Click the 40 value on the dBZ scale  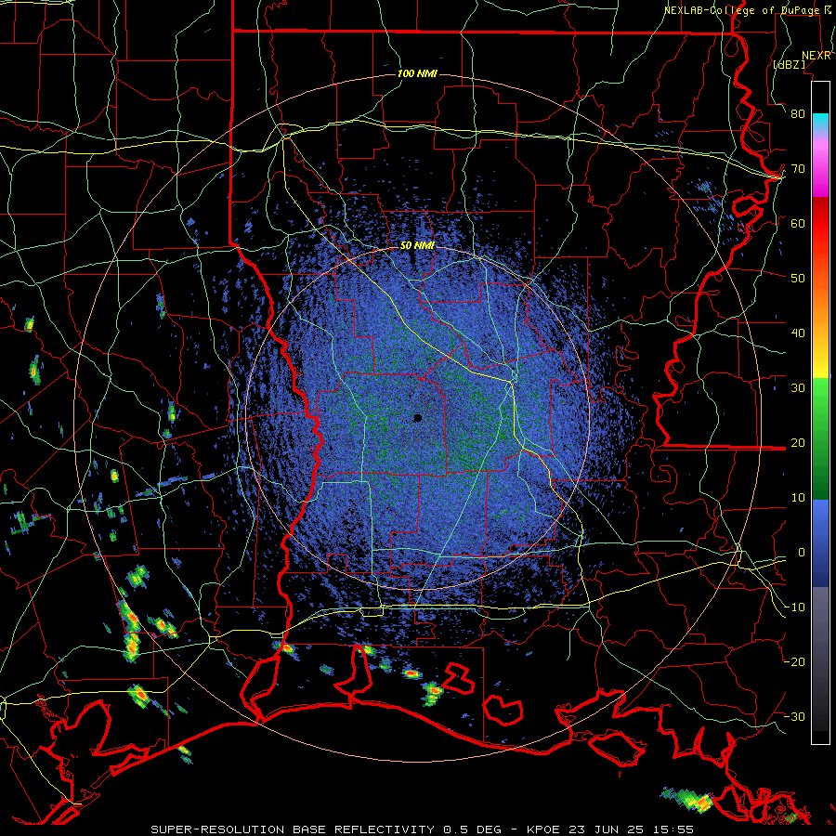798,333
